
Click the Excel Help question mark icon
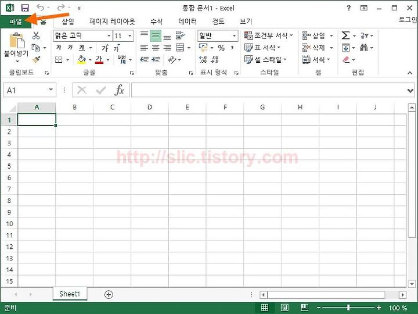pos(348,8)
